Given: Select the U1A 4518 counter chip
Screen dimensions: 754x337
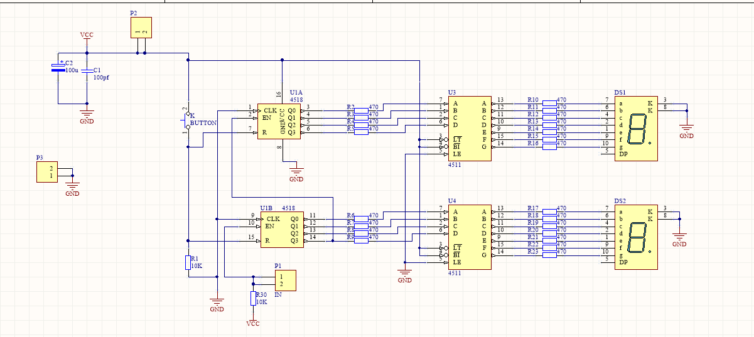Looking at the screenshot, I should pos(279,121).
